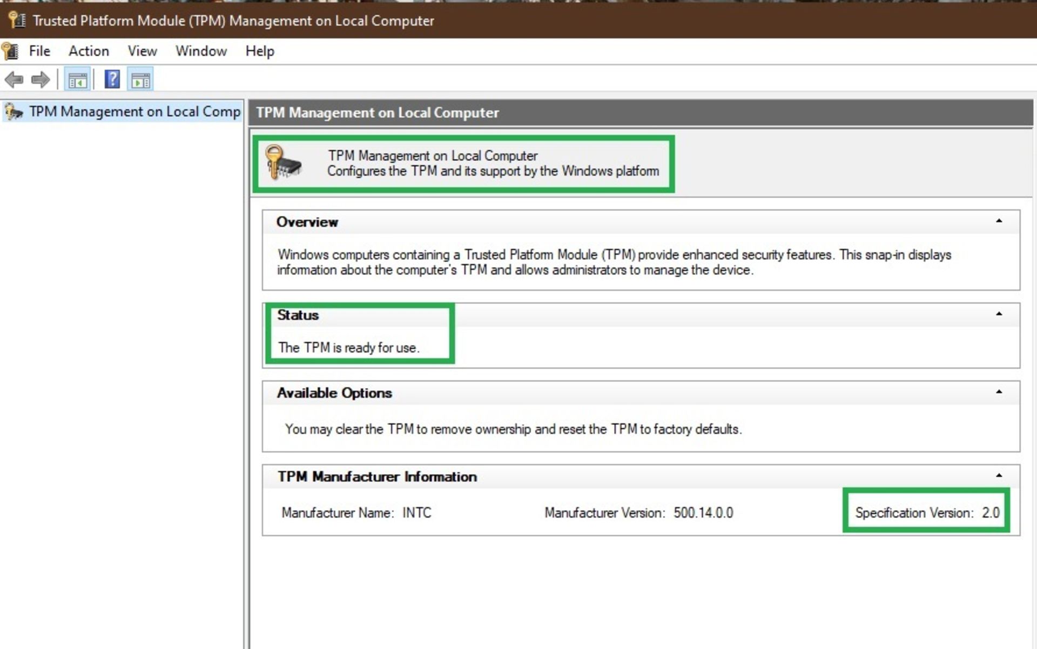The image size is (1037, 649).
Task: Click the gray 'TPM Management on Local Computer' pane header
Action: coord(641,113)
